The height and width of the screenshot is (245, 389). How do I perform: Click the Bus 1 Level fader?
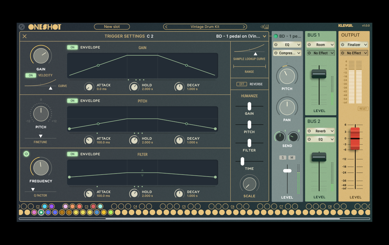click(x=319, y=74)
